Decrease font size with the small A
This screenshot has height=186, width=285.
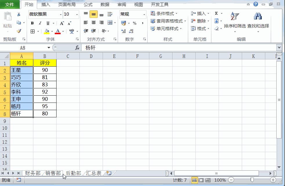[69, 23]
